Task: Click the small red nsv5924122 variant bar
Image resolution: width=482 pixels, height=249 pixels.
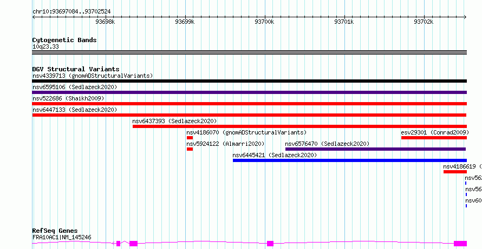Action: (190, 149)
